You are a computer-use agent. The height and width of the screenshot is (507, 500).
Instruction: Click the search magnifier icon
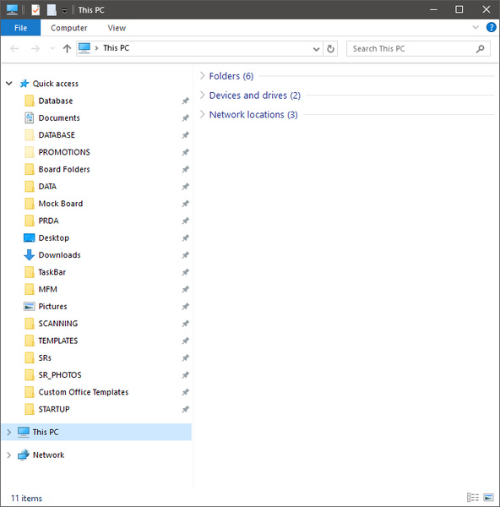pyautogui.click(x=481, y=49)
